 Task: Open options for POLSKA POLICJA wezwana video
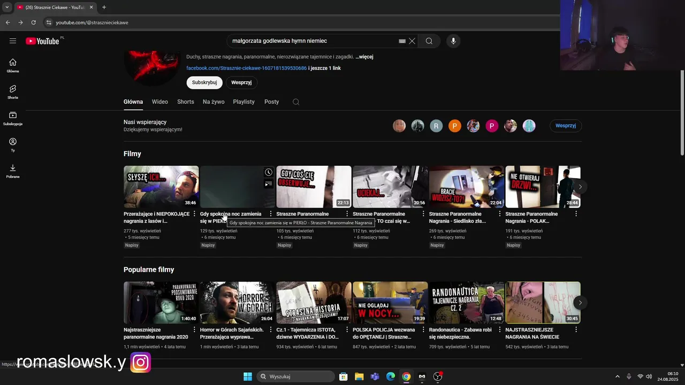423,330
